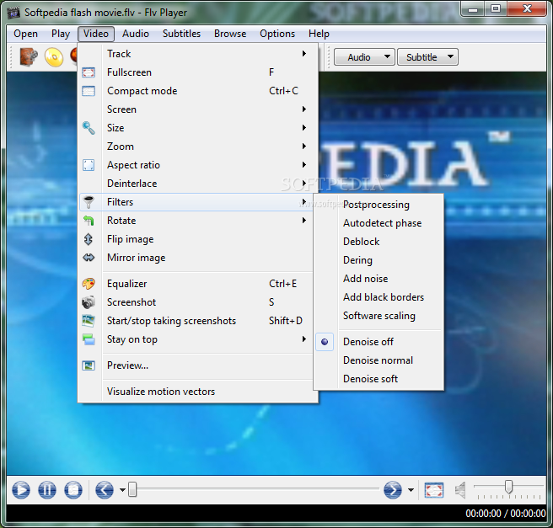Select Denoise normal option
Screen dimensions: 553x528
pos(379,360)
